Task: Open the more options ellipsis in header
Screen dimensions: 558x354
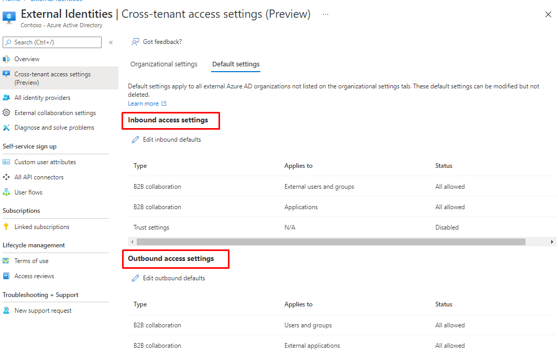Action: pos(326,14)
